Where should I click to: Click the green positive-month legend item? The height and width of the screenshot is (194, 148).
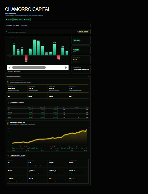(10, 71)
